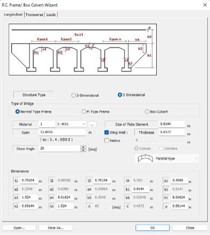The width and height of the screenshot is (210, 235).
Task: Decrease Skew Angle using down arrow
Action: (x=83, y=150)
